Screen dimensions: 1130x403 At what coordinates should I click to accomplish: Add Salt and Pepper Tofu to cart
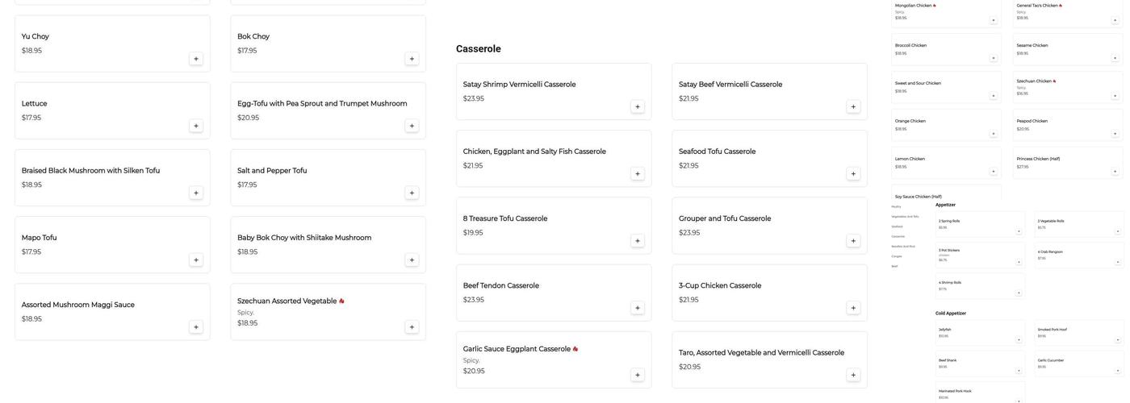coord(412,193)
